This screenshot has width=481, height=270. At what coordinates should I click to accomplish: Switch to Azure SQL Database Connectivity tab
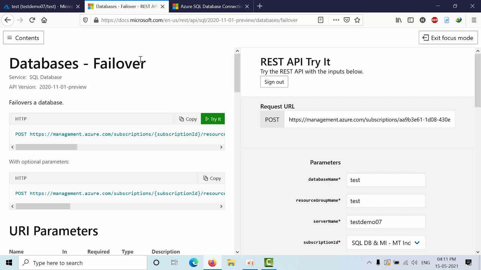pos(211,6)
